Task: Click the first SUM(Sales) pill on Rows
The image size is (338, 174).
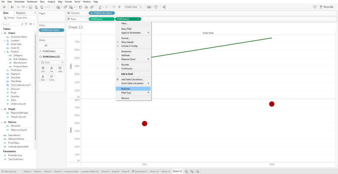Action: [x=102, y=19]
